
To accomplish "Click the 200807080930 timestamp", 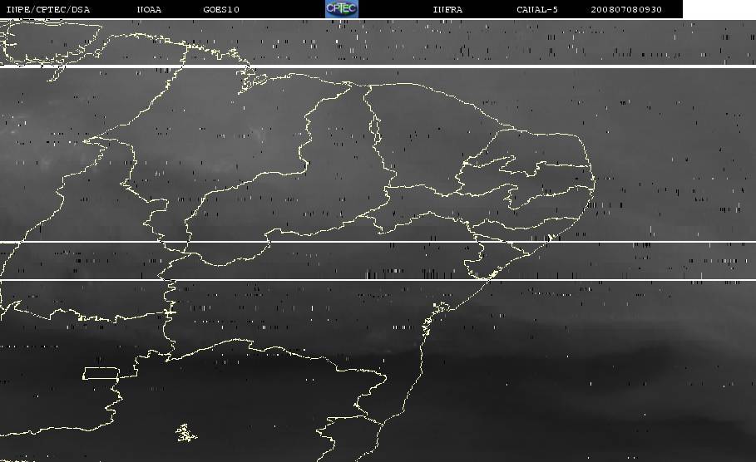I will click(x=628, y=9).
